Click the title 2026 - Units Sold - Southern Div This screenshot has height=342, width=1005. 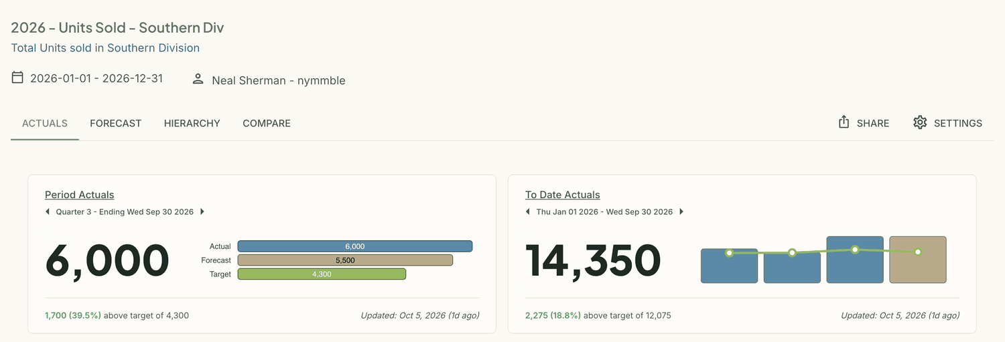click(117, 28)
